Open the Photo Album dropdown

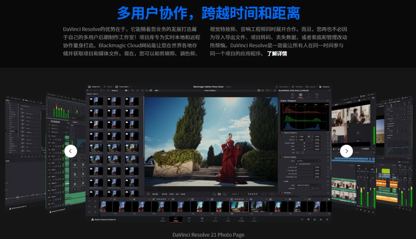coord(124,87)
